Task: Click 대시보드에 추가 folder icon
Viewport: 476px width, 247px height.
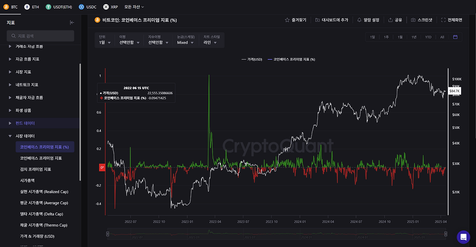Action: (317, 20)
